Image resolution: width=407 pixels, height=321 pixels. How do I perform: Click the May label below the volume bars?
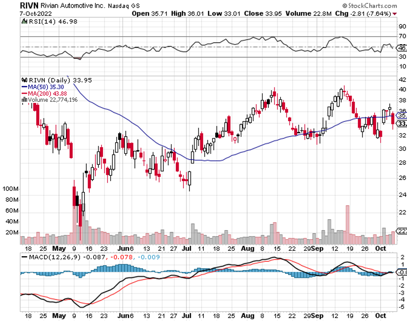(59, 248)
